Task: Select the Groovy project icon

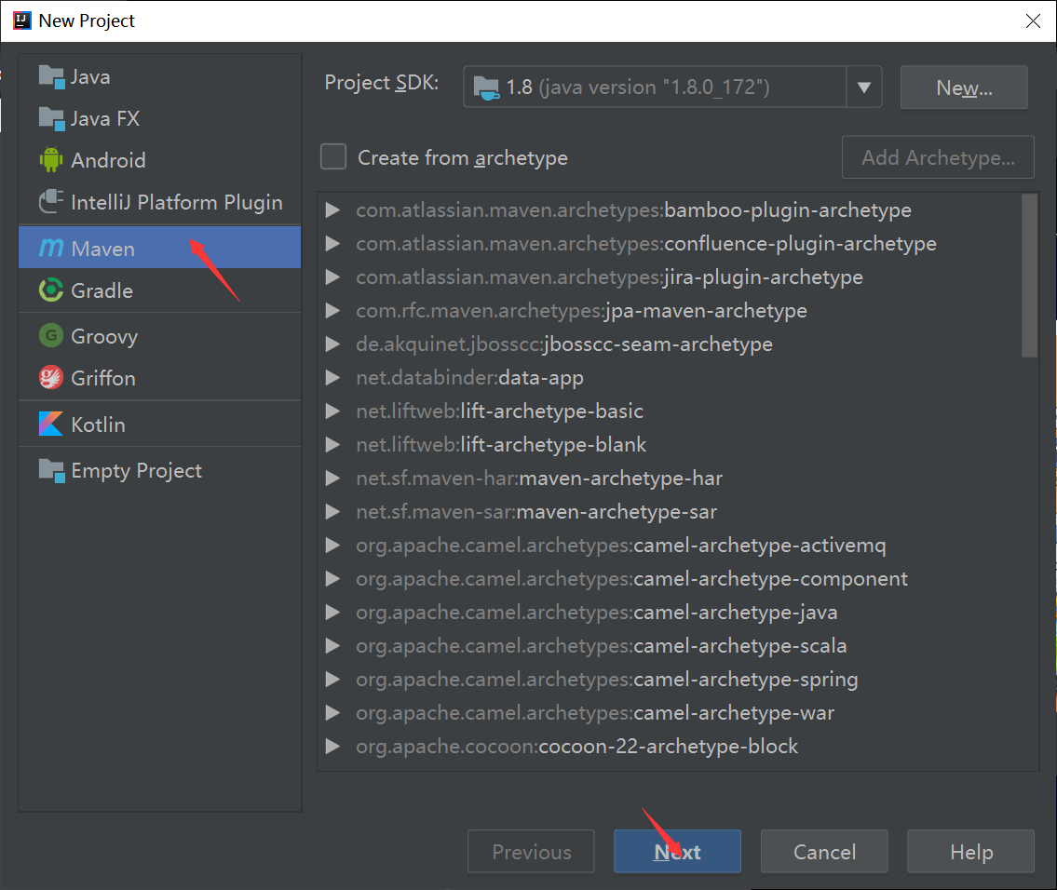Action: click(x=51, y=336)
